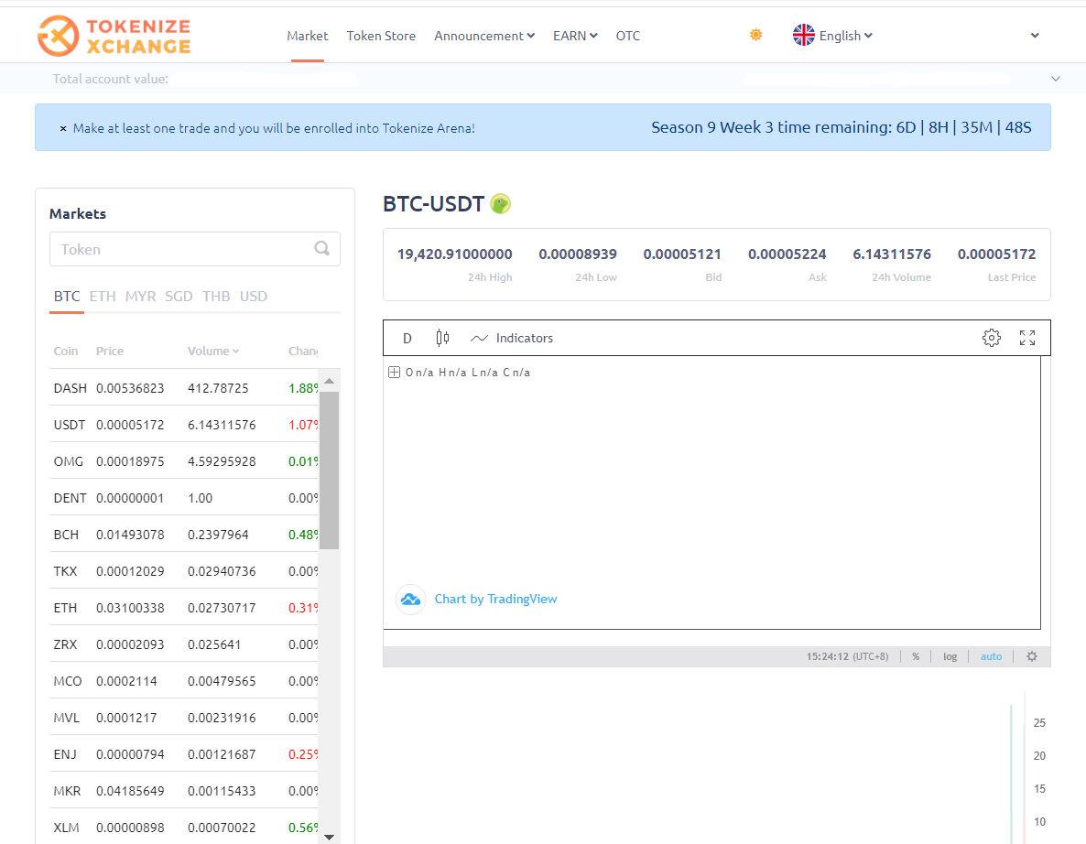The image size is (1086, 844).
Task: Toggle the sun light-mode theme icon
Action: pos(755,35)
